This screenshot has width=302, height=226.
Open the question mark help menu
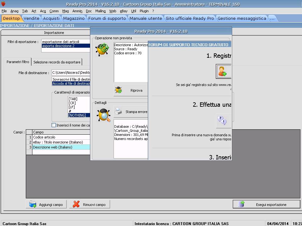(153, 11)
